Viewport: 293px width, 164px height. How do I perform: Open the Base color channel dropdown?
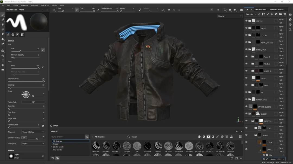click(x=251, y=14)
